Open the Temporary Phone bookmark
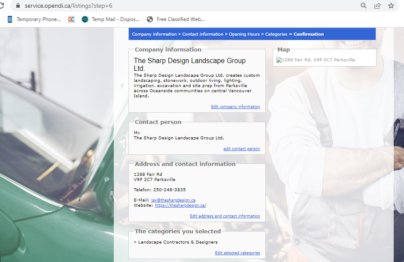Image resolution: width=404 pixels, height=262 pixels. [34, 19]
